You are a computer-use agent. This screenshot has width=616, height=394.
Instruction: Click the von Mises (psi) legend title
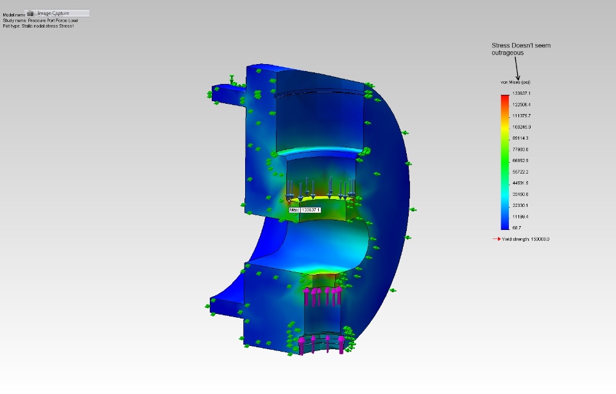point(515,83)
